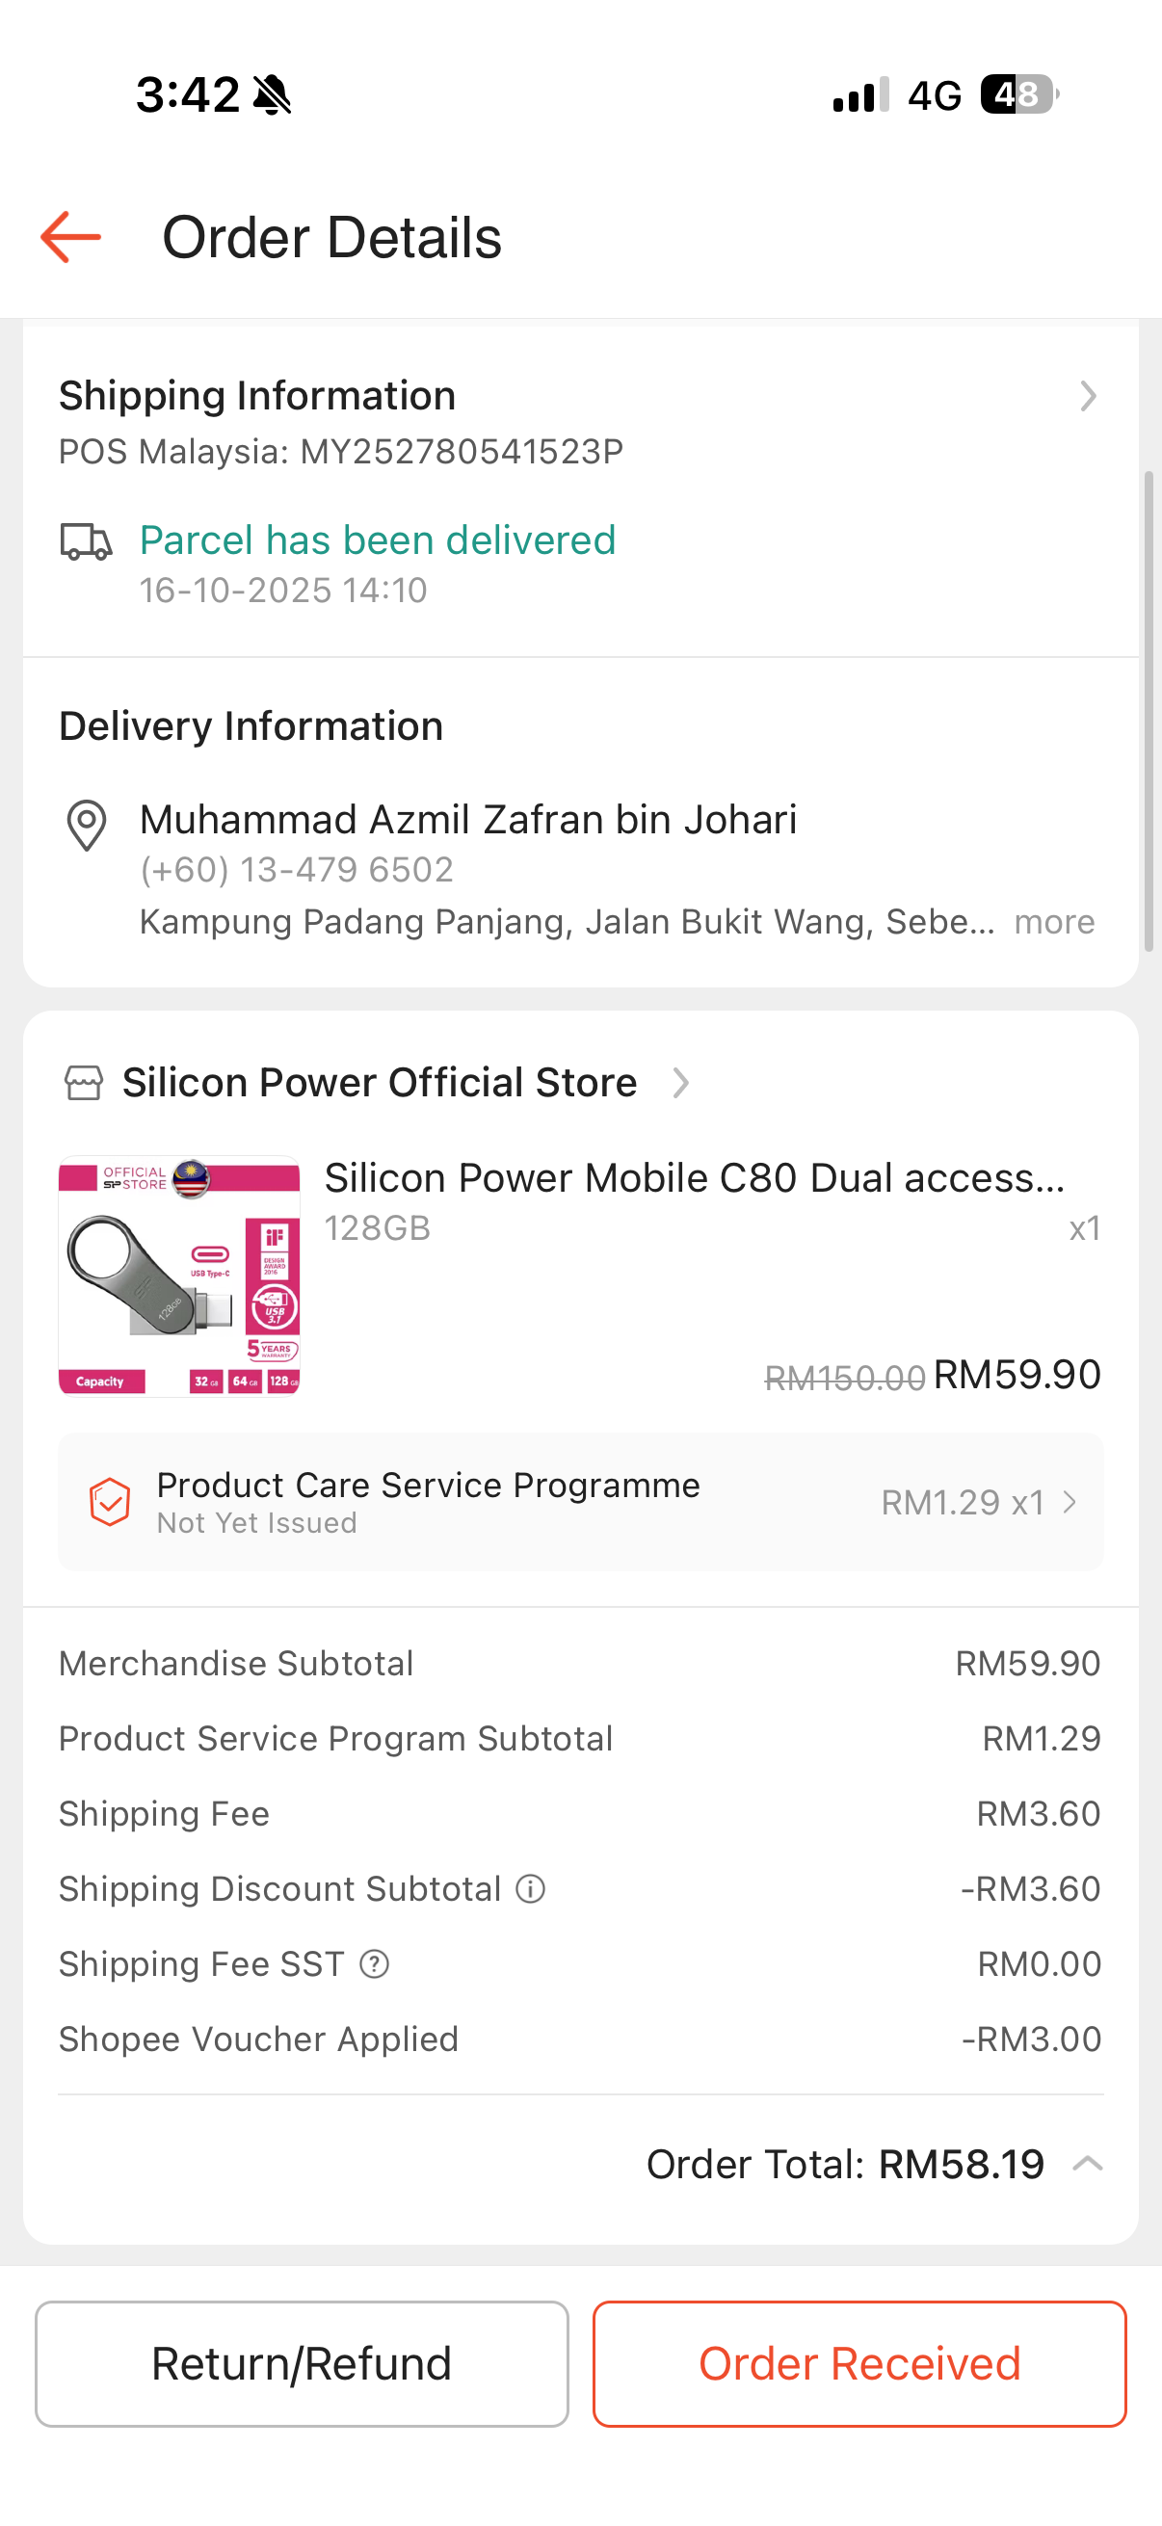1162x2526 pixels.
Task: Tap the info icon beside Shipping Discount Subtotal
Action: click(x=531, y=1888)
